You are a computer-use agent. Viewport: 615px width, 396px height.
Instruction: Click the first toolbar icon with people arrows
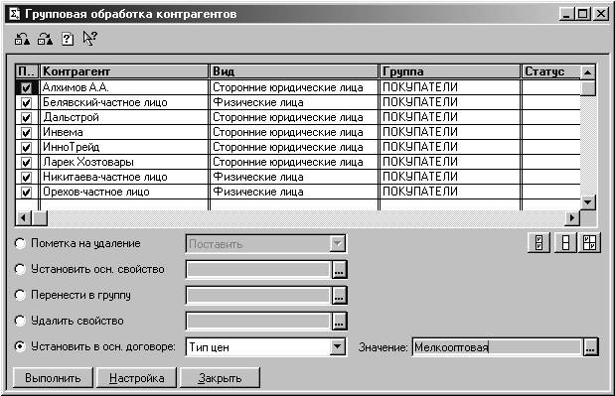click(x=22, y=39)
